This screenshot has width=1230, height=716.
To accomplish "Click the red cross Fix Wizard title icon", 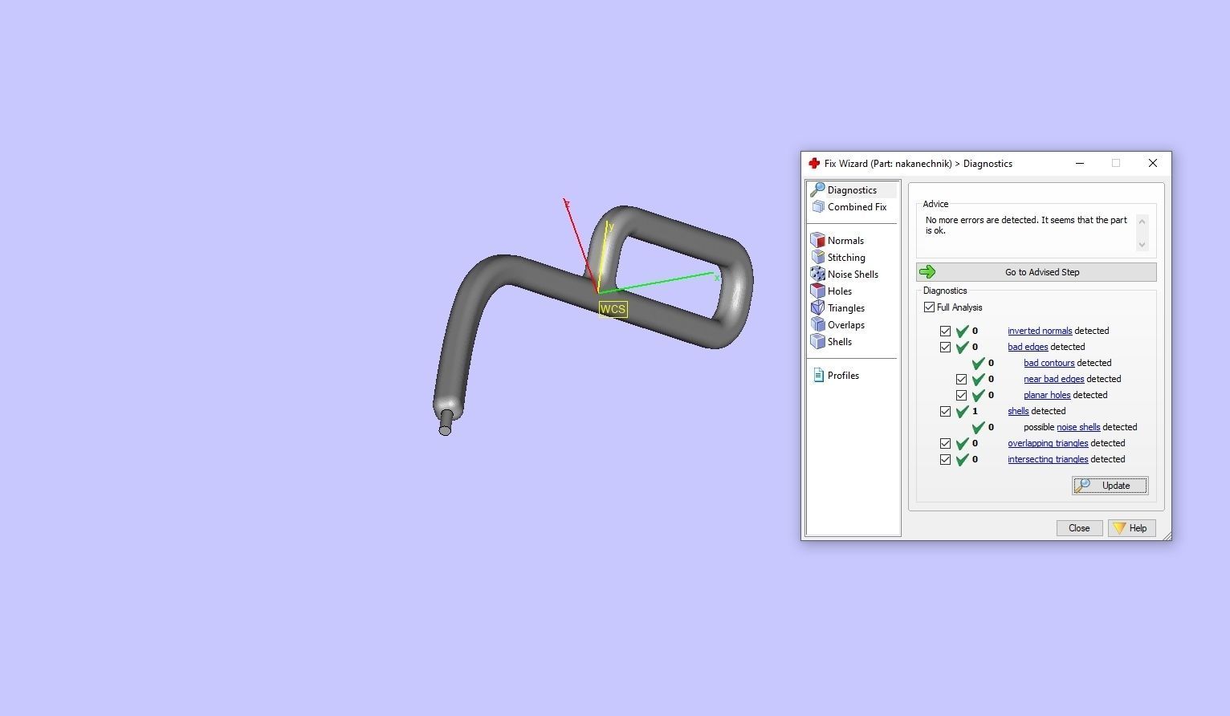I will click(814, 164).
